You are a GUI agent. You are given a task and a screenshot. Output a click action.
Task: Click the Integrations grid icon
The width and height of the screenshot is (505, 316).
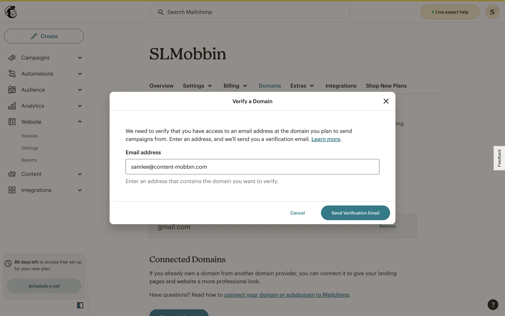coord(12,190)
